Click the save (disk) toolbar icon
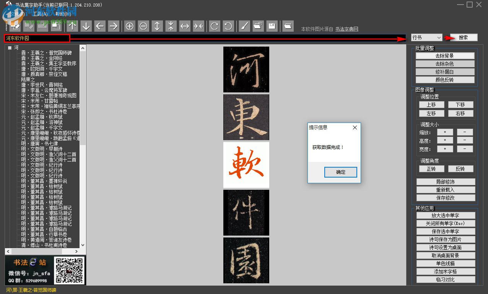The width and height of the screenshot is (488, 294). 272,26
